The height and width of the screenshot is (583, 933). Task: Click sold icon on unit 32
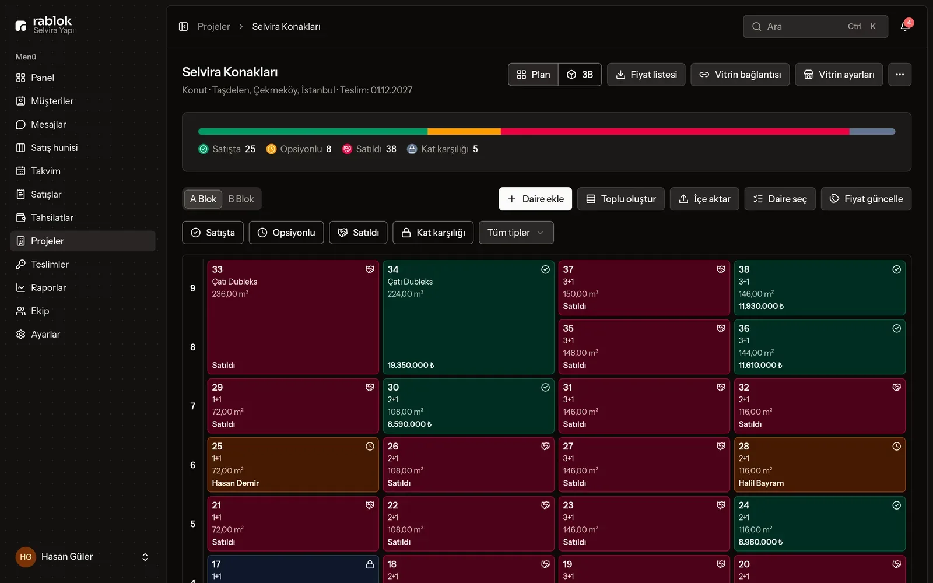coord(896,387)
